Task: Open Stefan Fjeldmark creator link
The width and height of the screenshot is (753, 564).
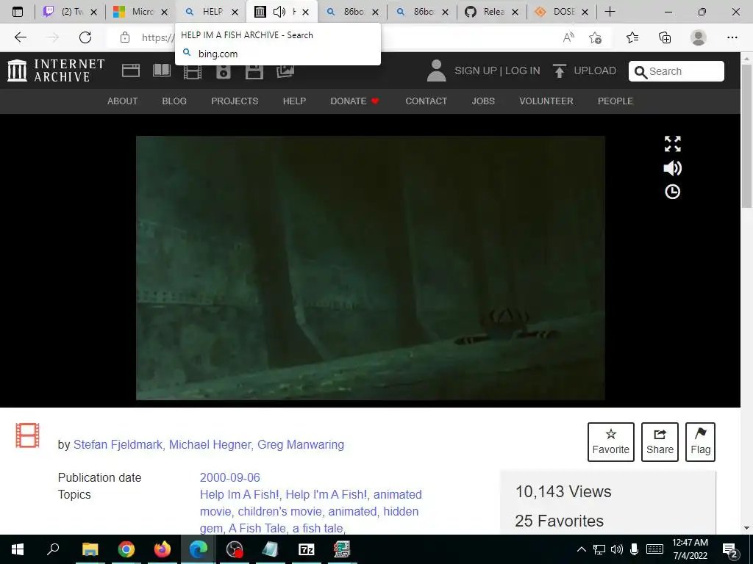Action: tap(118, 444)
